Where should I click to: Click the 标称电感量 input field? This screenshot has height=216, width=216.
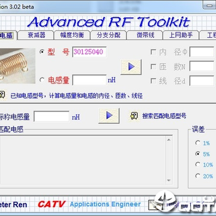point(52,116)
